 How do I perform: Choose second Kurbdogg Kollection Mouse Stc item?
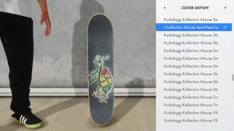(194, 74)
